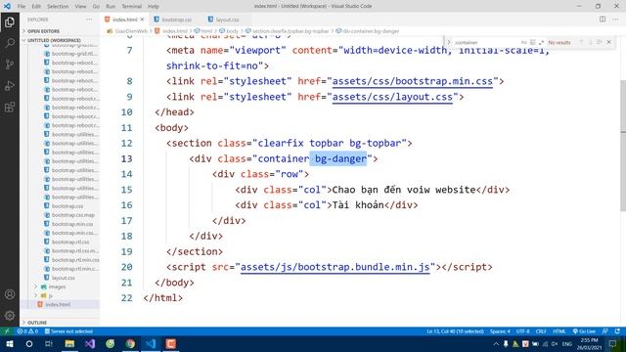The height and width of the screenshot is (352, 626).
Task: Follow the assets/js/bootstrap.bundle.min.js link
Action: point(335,267)
